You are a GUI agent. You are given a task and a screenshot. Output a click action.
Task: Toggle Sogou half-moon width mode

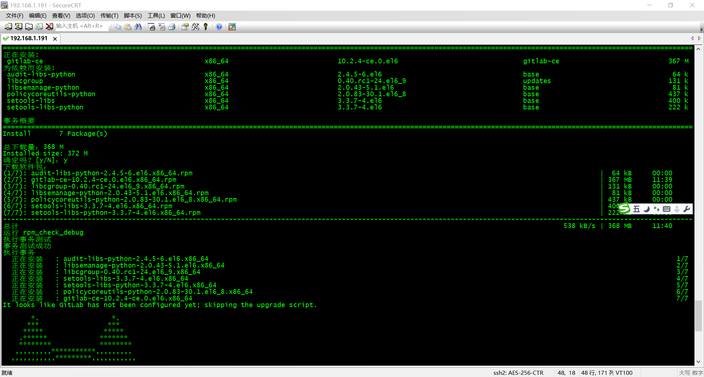(647, 209)
